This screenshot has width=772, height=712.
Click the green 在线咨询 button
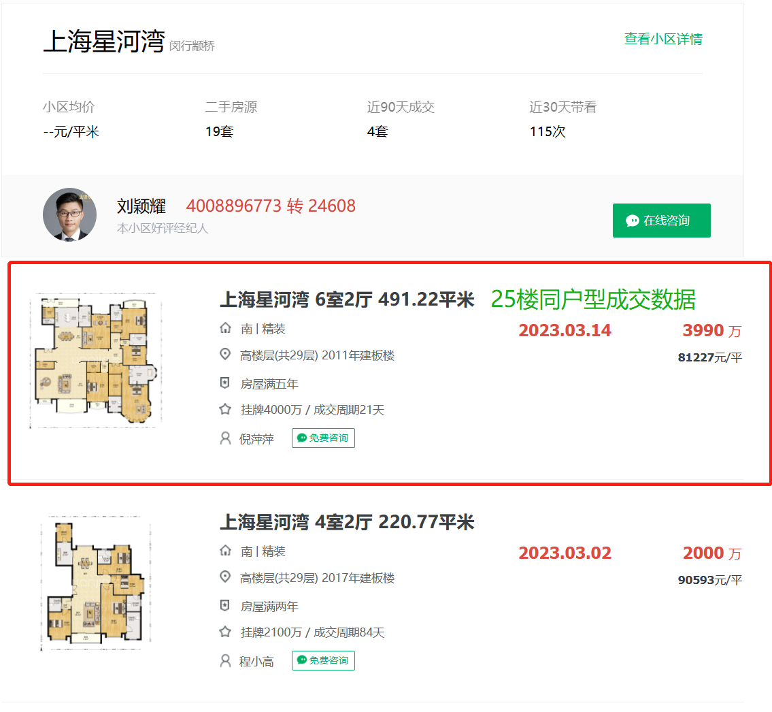tap(661, 221)
